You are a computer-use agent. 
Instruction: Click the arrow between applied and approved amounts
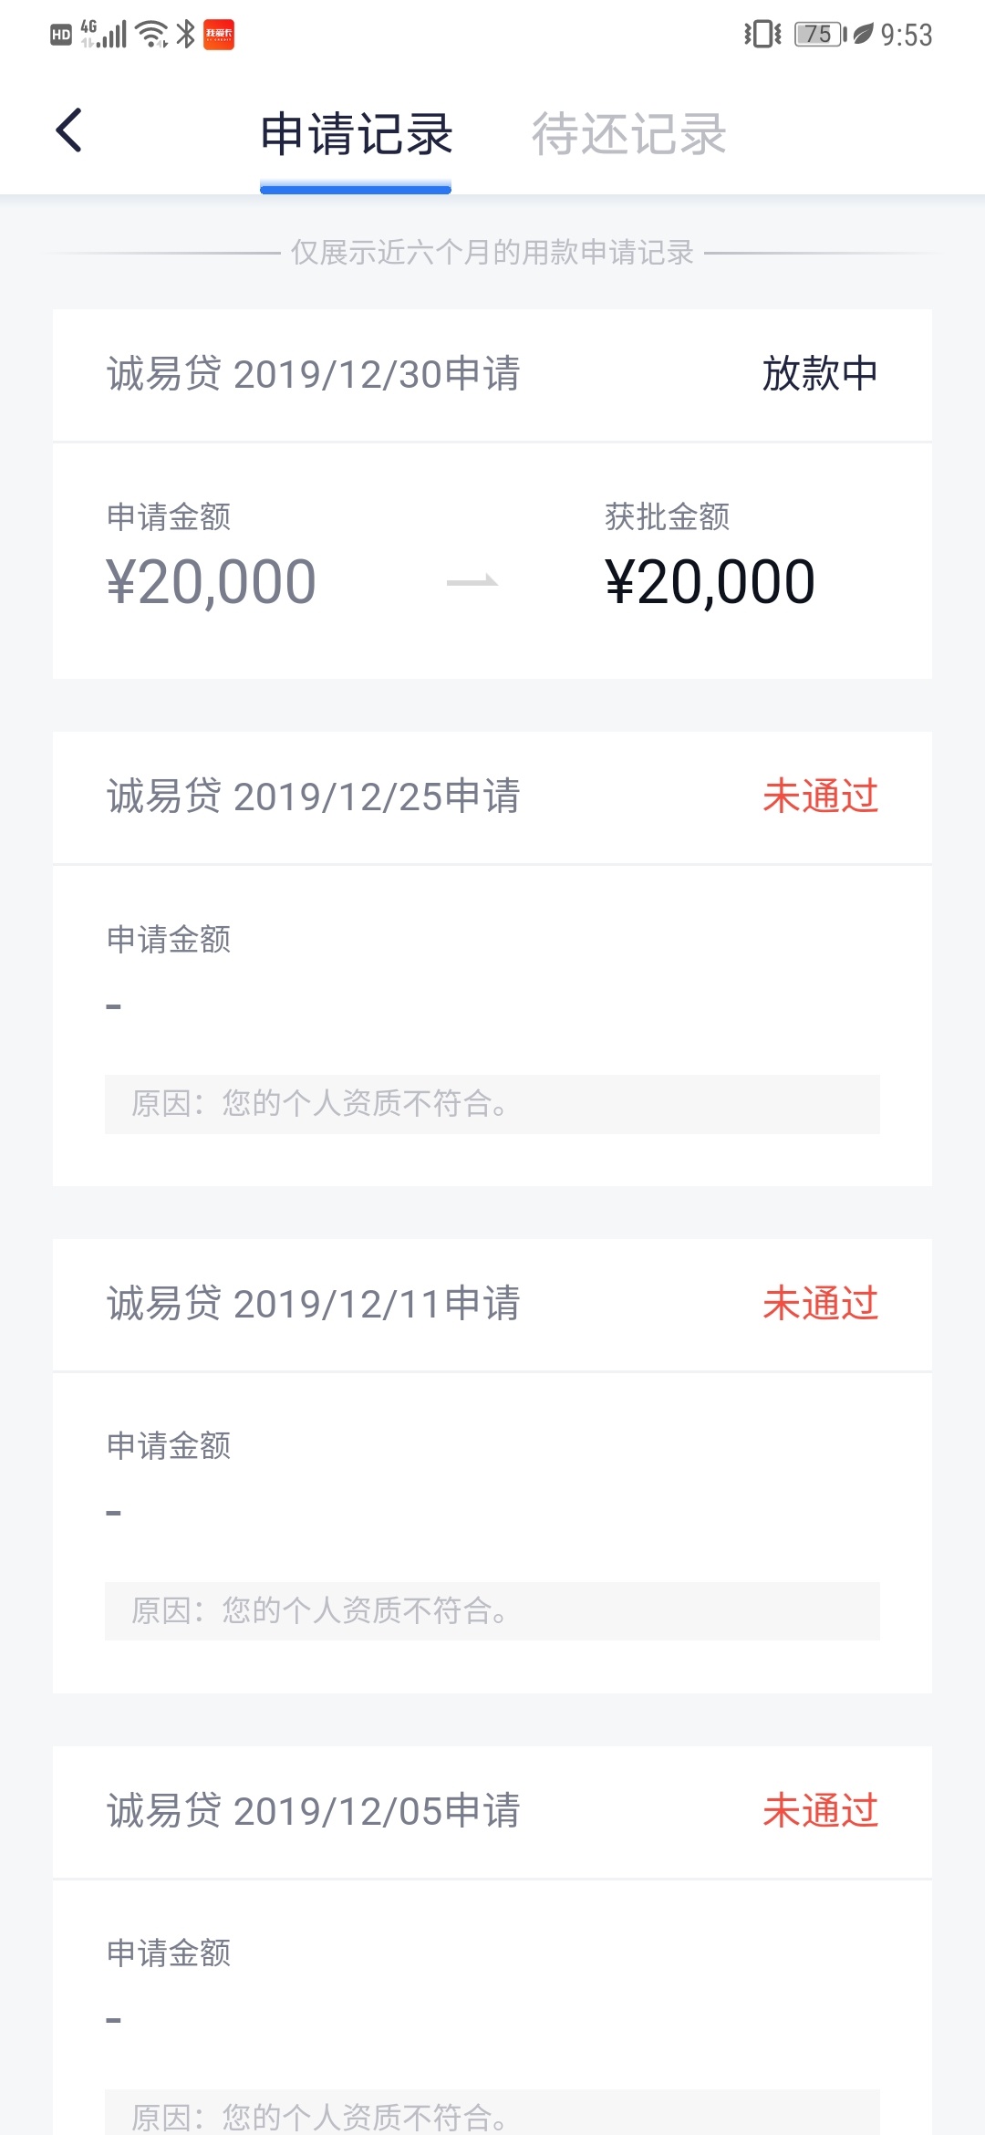[x=472, y=581]
